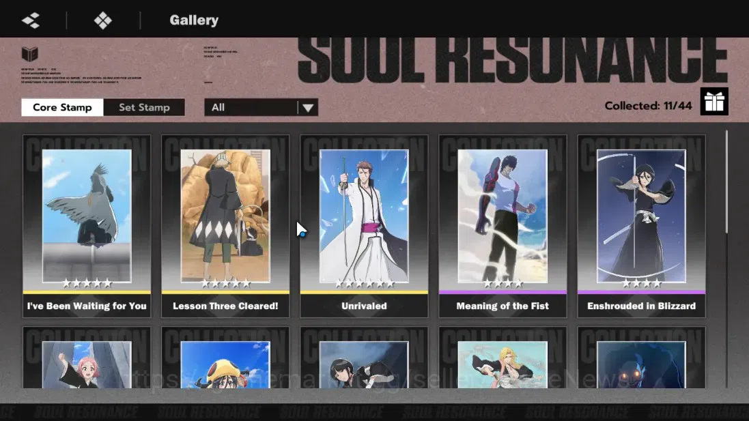Select the dark-haired girl stamp in second row

(364, 358)
